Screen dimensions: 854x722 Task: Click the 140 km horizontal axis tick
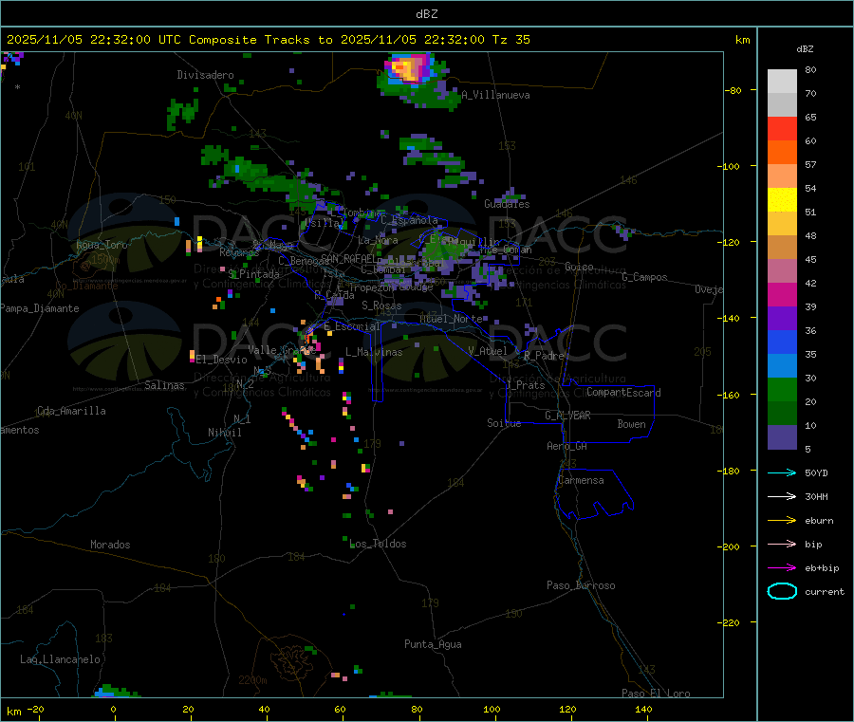click(x=643, y=709)
